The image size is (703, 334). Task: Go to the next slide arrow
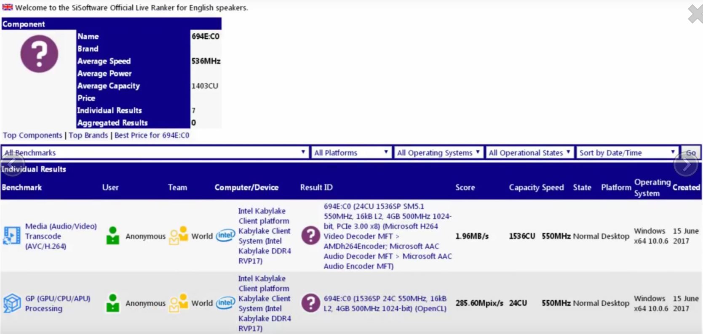click(x=686, y=165)
